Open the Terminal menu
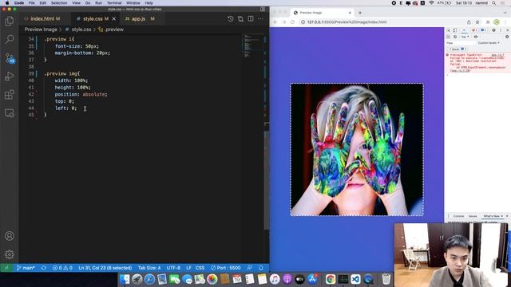The width and height of the screenshot is (511, 287). click(x=114, y=3)
